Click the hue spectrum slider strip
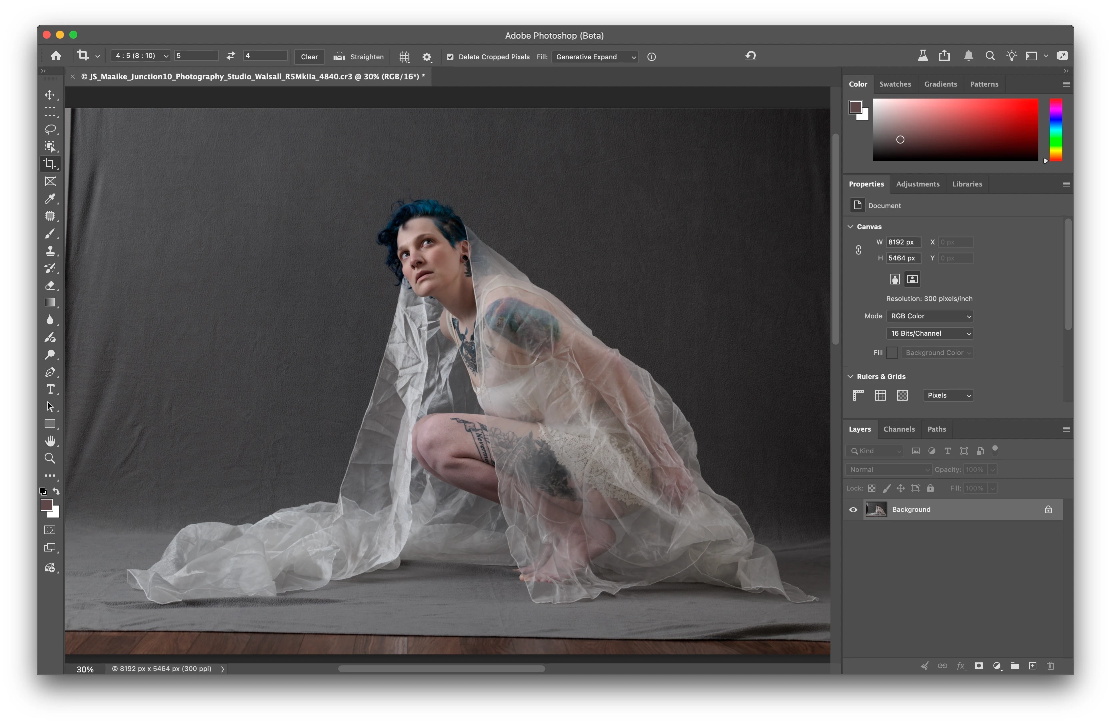 (x=1055, y=130)
